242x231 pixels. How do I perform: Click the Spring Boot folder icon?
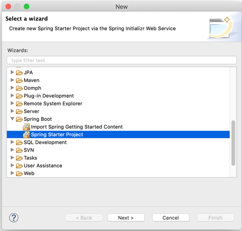tap(19, 119)
